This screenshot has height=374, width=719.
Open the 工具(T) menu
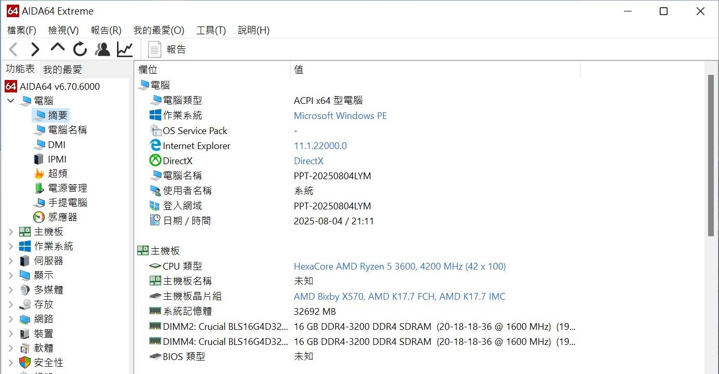[x=211, y=30]
